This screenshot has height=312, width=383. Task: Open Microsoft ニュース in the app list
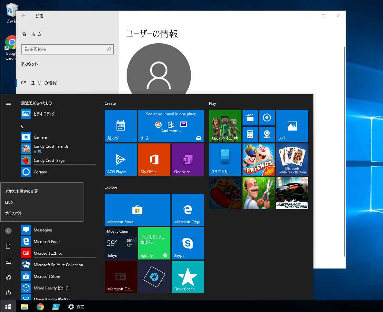click(59, 253)
